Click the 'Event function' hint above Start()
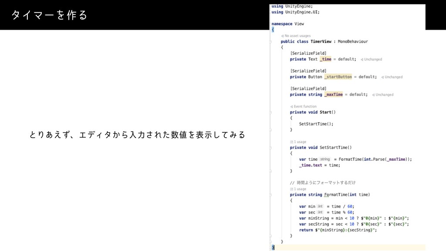This screenshot has width=446, height=251. (x=303, y=106)
